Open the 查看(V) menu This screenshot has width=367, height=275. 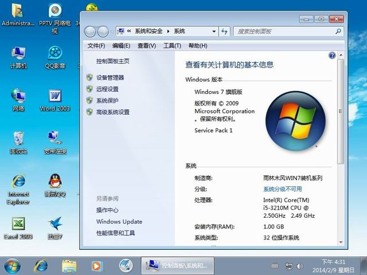(x=147, y=46)
